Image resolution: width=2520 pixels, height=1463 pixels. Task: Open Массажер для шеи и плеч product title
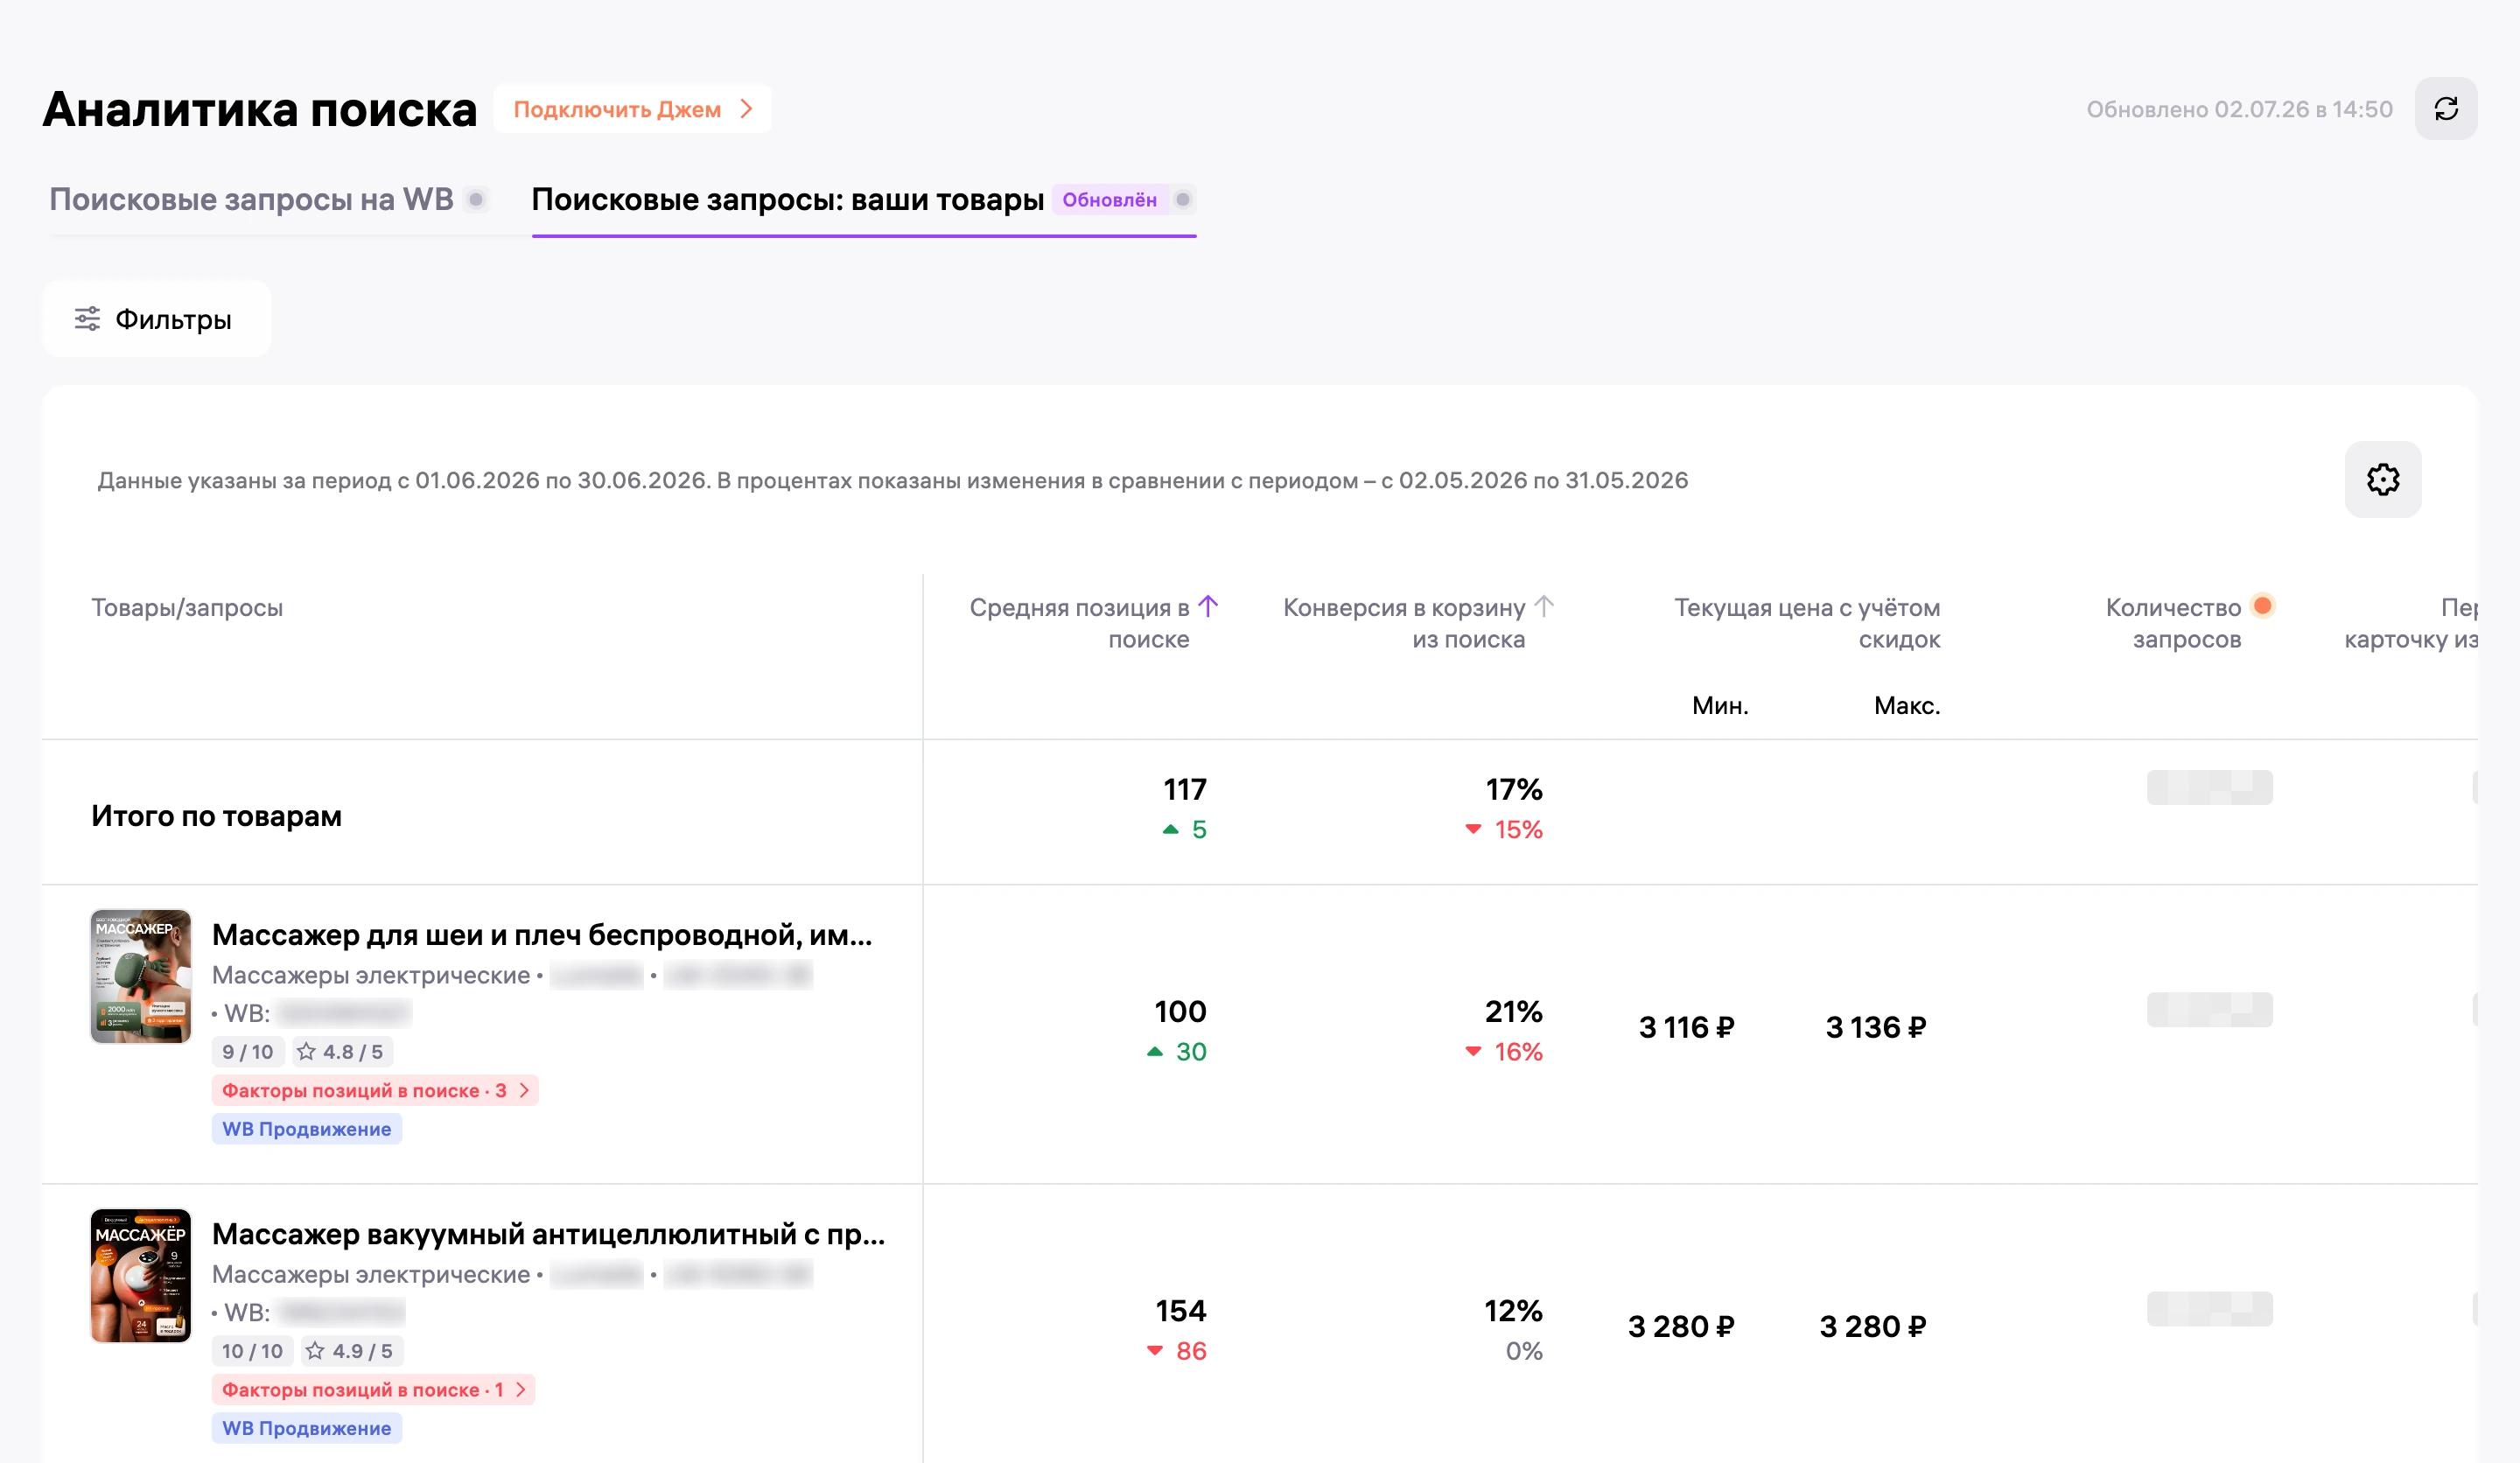[x=542, y=935]
